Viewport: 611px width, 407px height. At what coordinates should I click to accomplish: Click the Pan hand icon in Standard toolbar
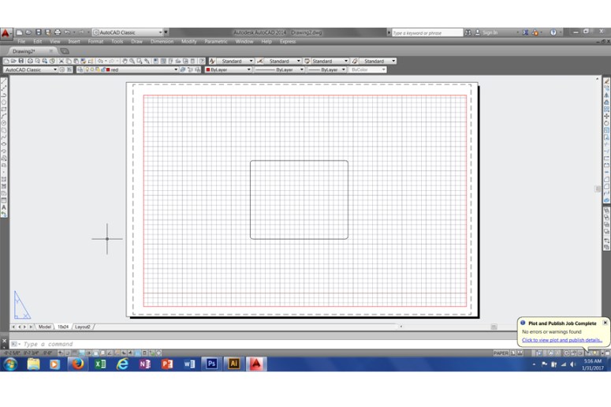125,61
